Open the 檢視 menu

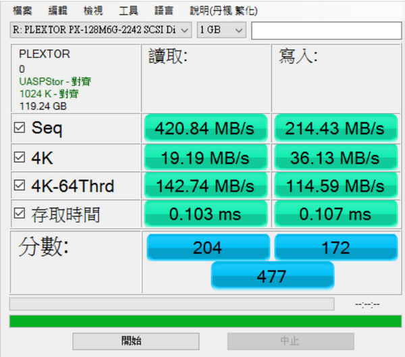coord(93,11)
